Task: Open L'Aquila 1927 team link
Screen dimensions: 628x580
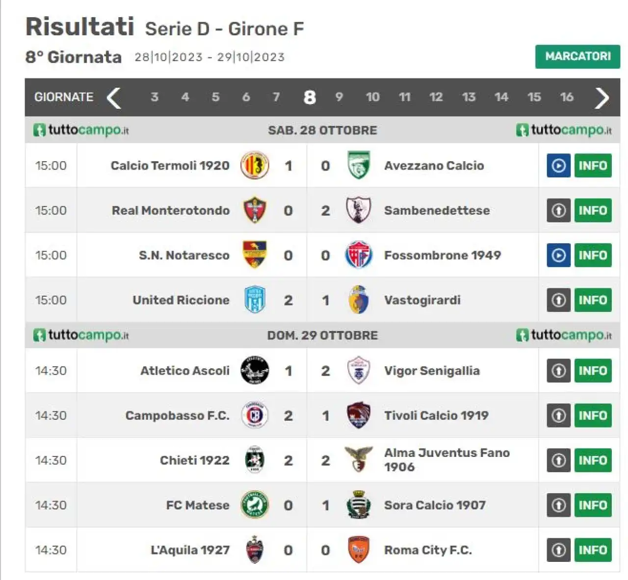Action: (190, 550)
